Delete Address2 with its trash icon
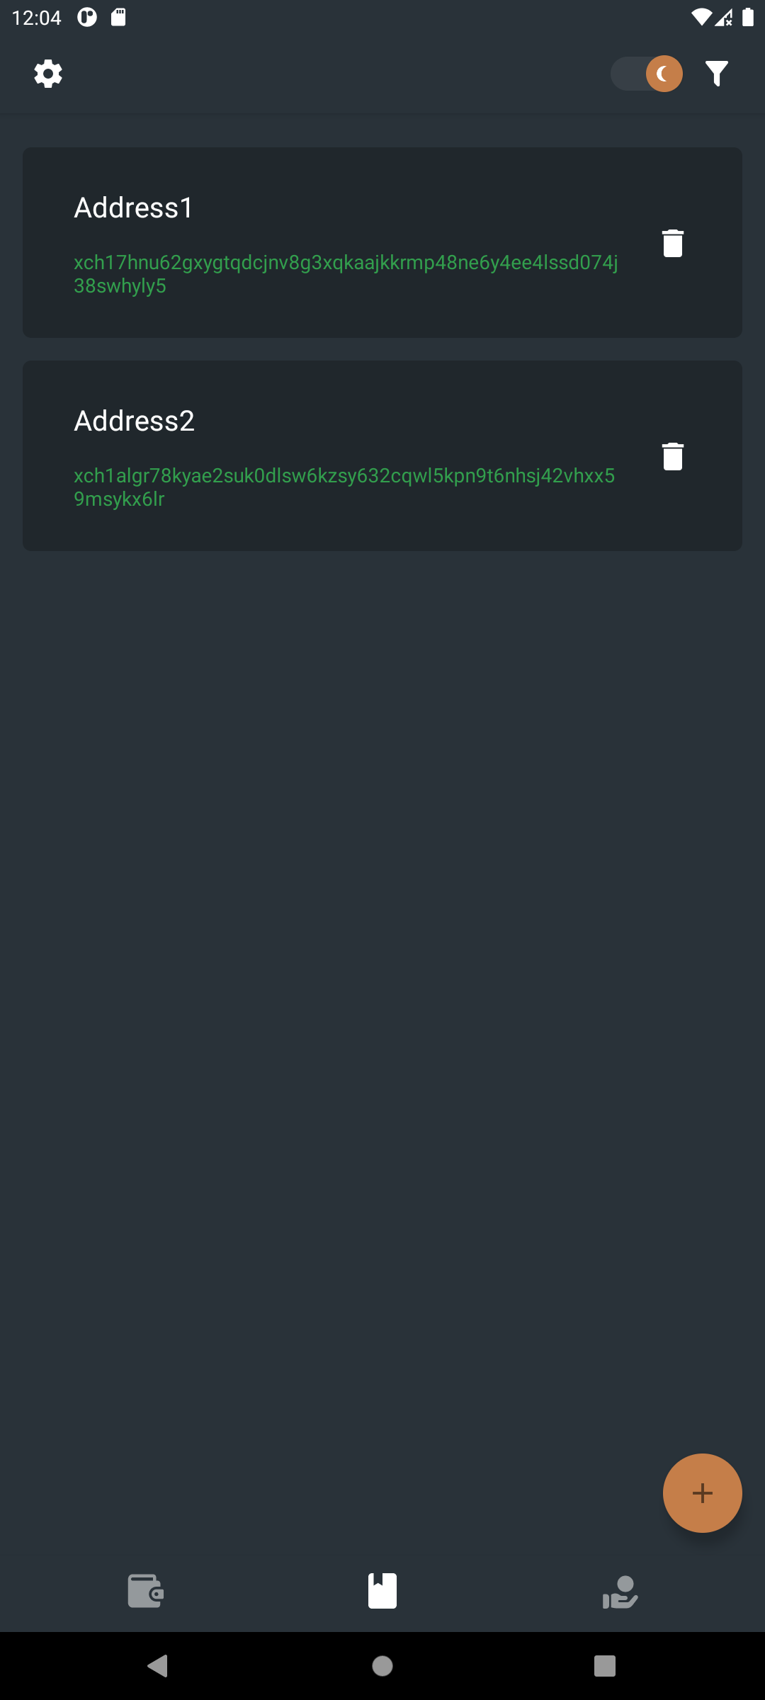Image resolution: width=765 pixels, height=1700 pixels. (672, 456)
